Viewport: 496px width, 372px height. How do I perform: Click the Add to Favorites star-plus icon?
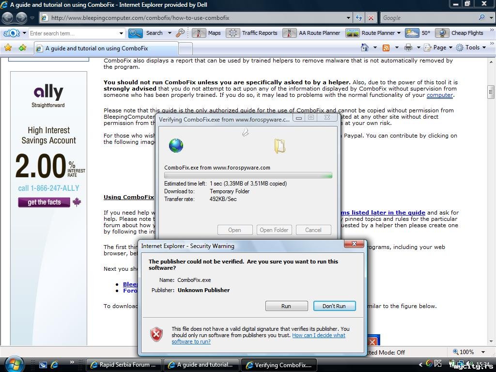[x=22, y=48]
